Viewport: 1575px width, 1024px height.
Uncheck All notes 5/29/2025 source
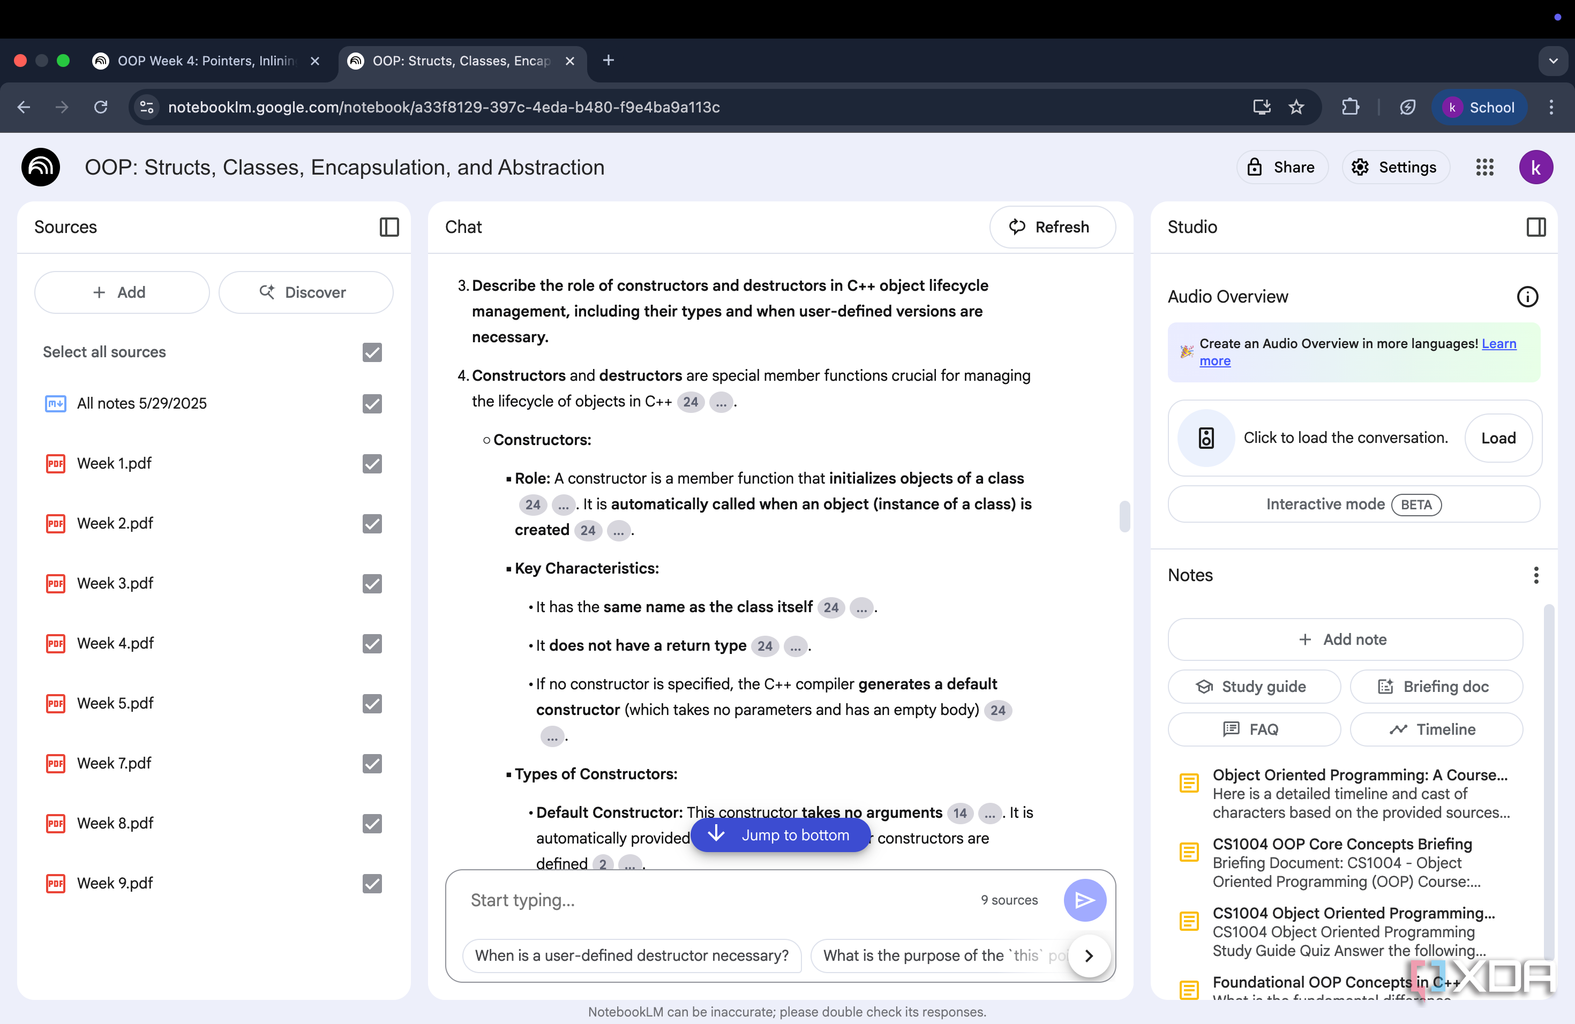372,403
